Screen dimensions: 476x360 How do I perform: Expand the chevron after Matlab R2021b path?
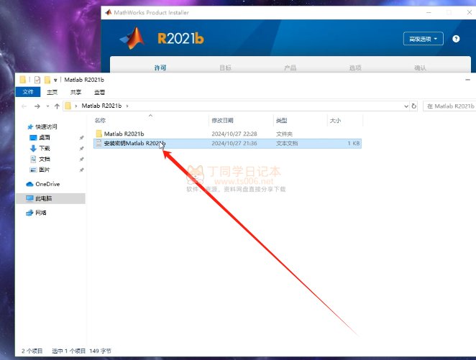[x=127, y=106]
